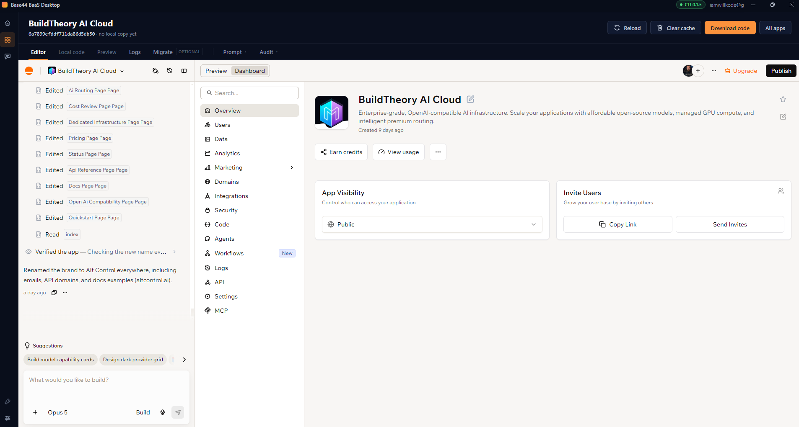The width and height of the screenshot is (799, 427).
Task: Open the Integrations section in the dashboard menu
Action: (249, 196)
